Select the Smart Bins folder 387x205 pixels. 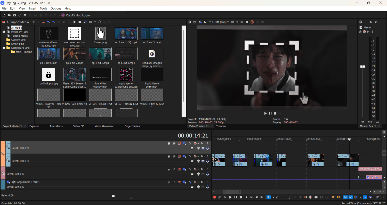pyautogui.click(x=18, y=44)
